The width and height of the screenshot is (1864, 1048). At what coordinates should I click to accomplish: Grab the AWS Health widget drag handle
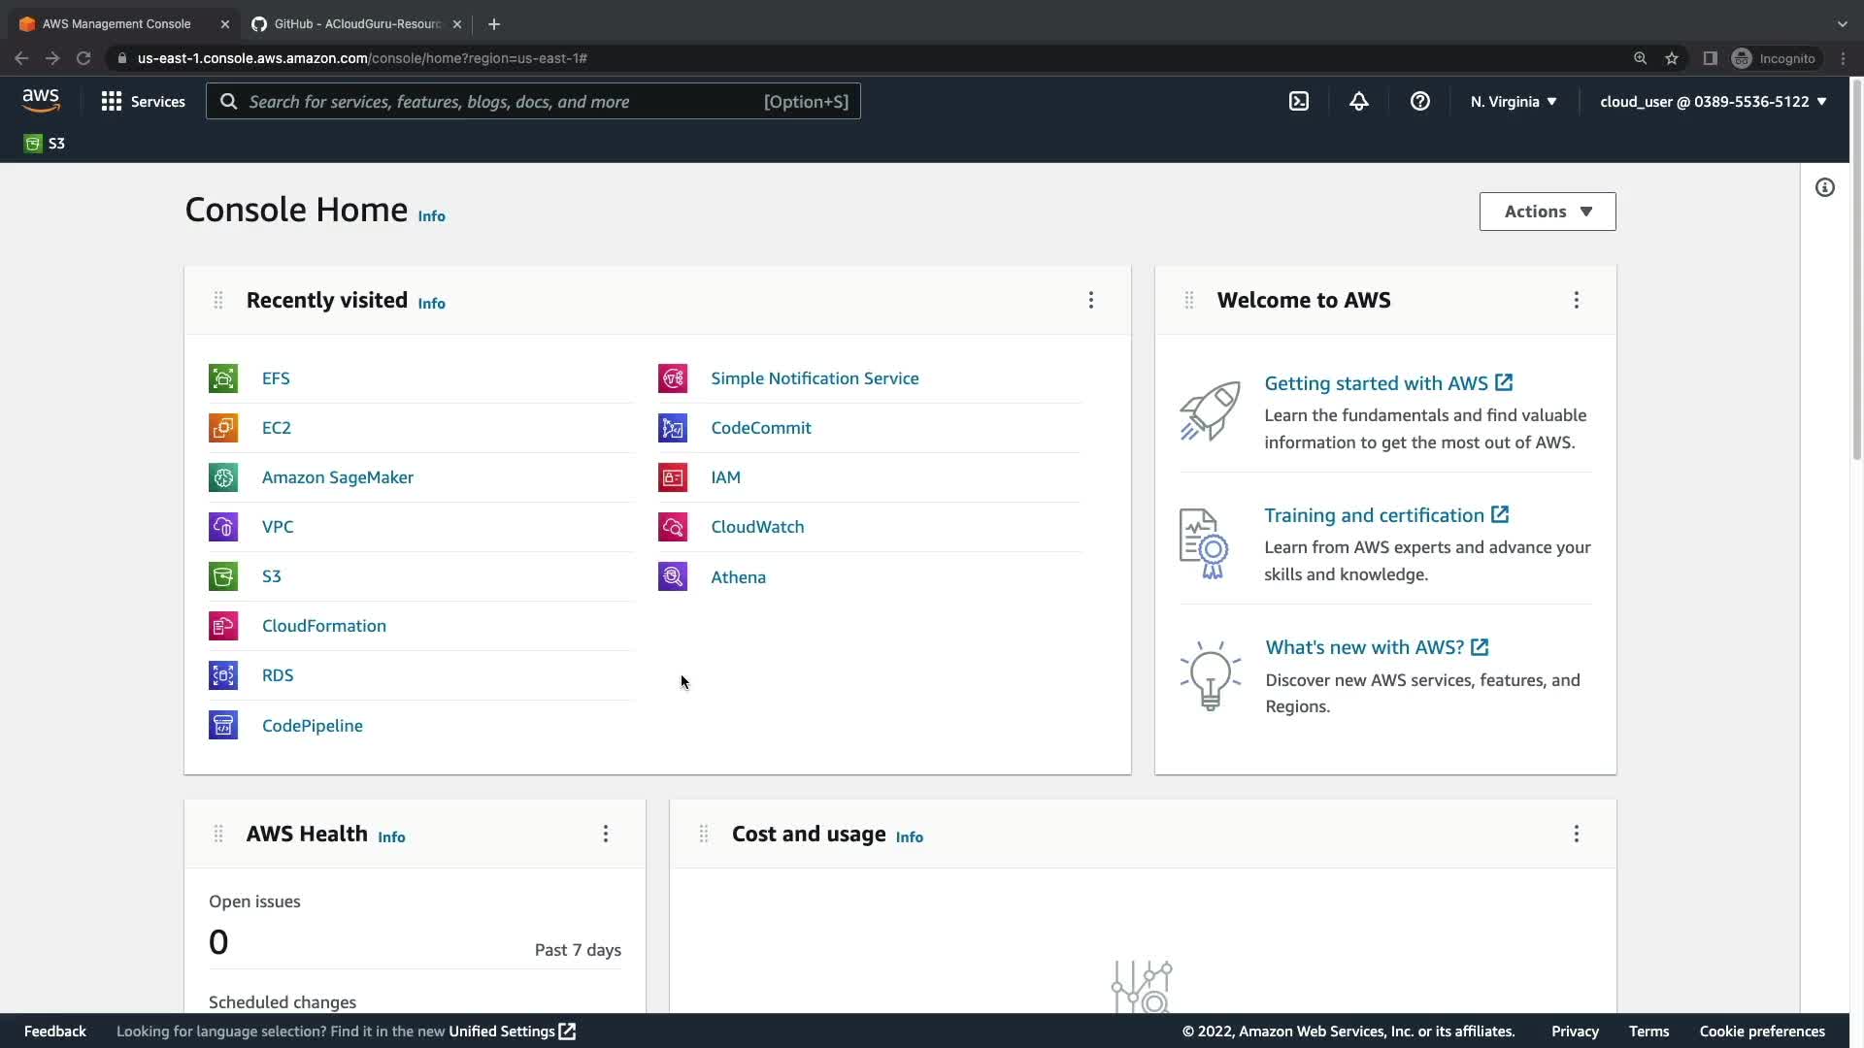218,834
